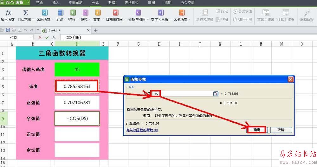Click the 插入函数 fx icon in the ribbon
Image resolution: width=317 pixels, height=167 pixels.
[x=8, y=13]
